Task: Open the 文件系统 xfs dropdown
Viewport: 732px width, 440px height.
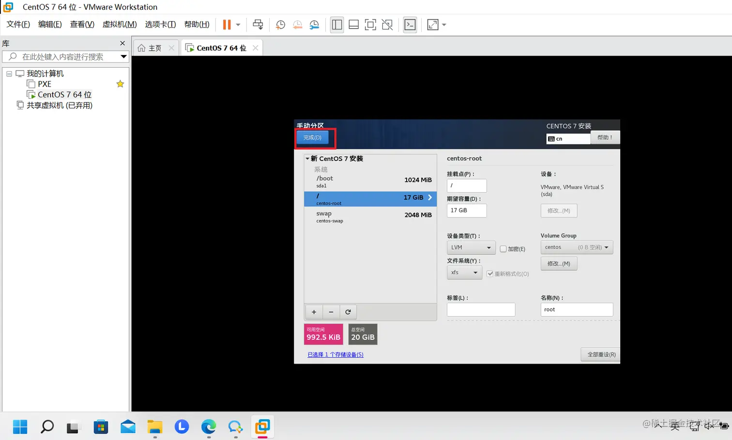Action: [x=464, y=273]
